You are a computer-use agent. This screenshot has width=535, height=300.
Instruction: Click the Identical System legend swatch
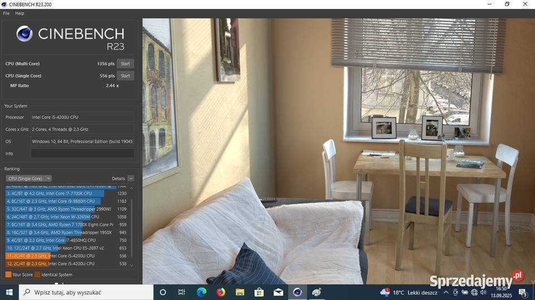point(37,274)
